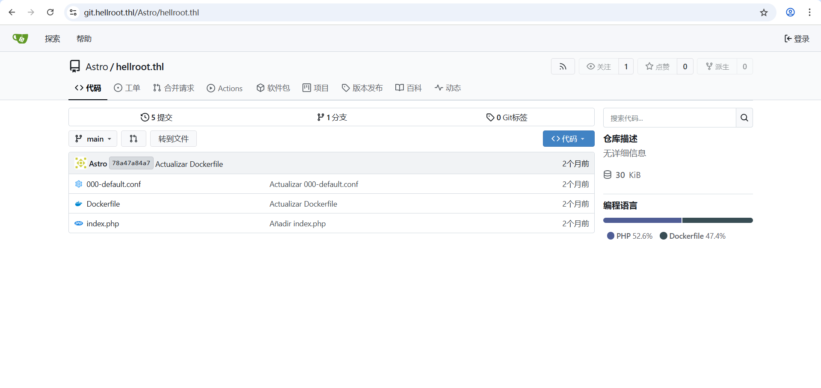
Task: Click the 转到文件 button
Action: 173,139
